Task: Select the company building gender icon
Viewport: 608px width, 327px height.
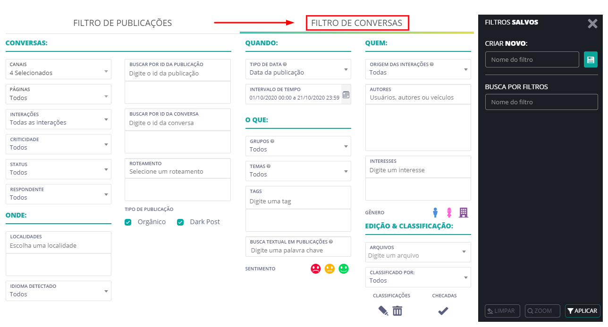Action: coord(464,213)
